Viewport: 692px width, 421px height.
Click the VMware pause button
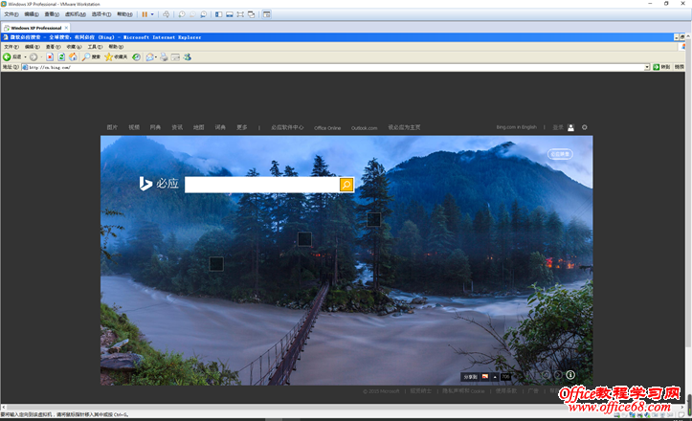(145, 14)
